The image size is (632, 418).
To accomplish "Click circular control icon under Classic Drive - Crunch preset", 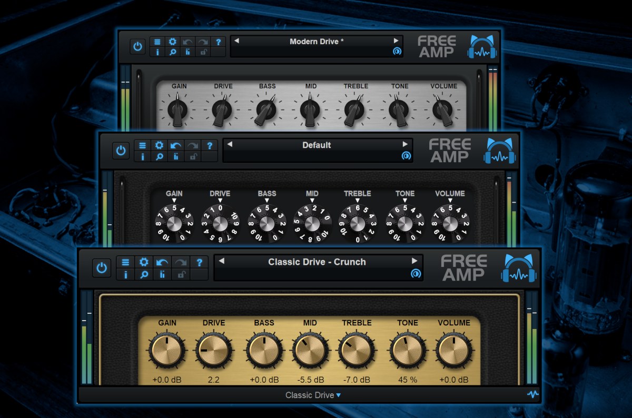I will click(x=416, y=274).
